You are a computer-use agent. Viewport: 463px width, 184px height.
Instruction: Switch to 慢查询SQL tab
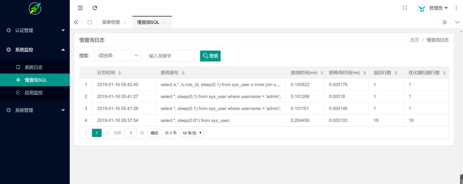pos(148,22)
